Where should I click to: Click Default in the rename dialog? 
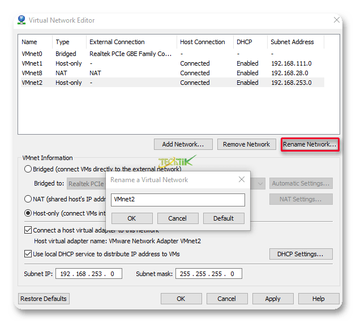223,218
